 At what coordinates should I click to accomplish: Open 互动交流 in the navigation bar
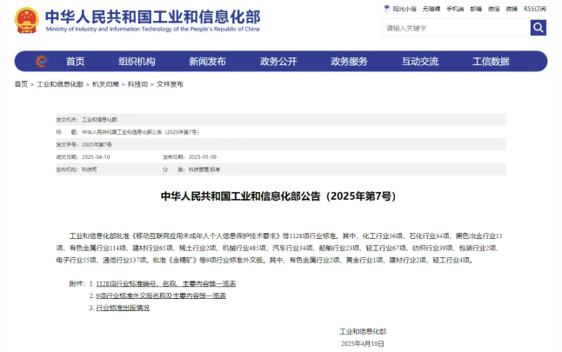tap(420, 61)
